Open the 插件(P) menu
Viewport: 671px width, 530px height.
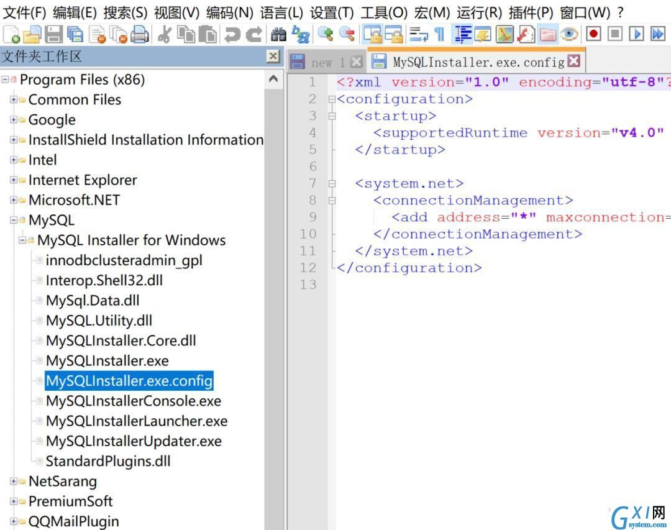pyautogui.click(x=531, y=13)
